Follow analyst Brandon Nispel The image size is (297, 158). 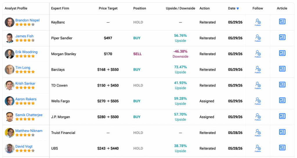(x=258, y=22)
